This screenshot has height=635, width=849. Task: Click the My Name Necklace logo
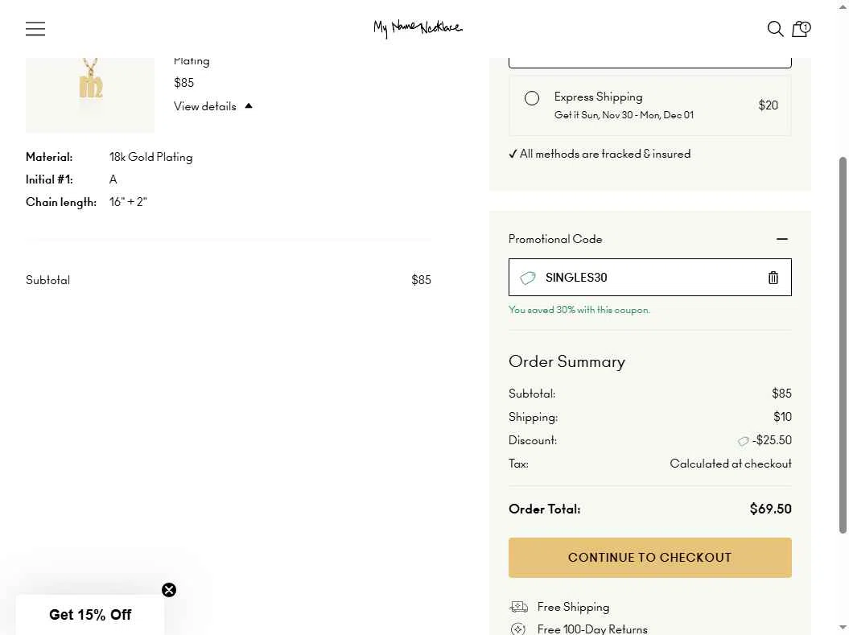click(418, 28)
